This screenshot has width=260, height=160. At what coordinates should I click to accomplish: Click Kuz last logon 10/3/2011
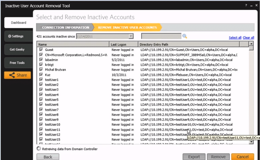pos(119,75)
